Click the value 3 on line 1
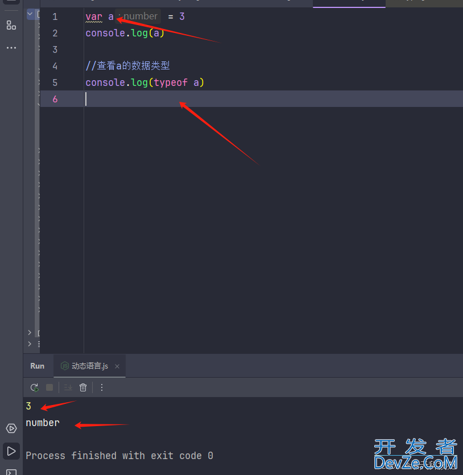463x475 pixels. coord(181,16)
